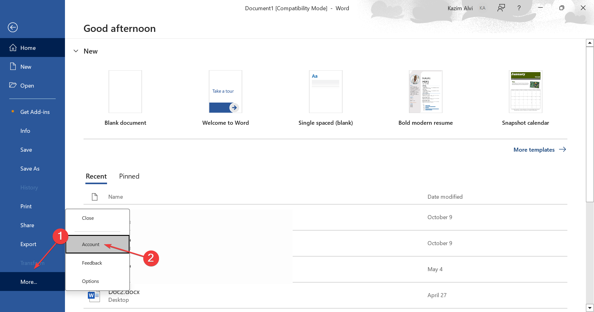Click the April 27 date entry
The height and width of the screenshot is (312, 594).
click(x=437, y=295)
